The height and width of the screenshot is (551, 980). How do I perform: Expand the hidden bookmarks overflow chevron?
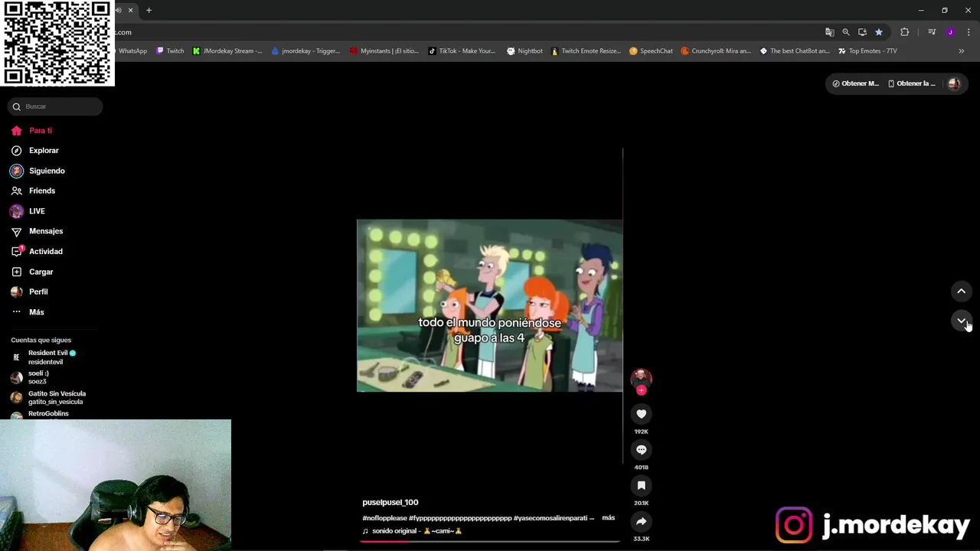[x=961, y=51]
